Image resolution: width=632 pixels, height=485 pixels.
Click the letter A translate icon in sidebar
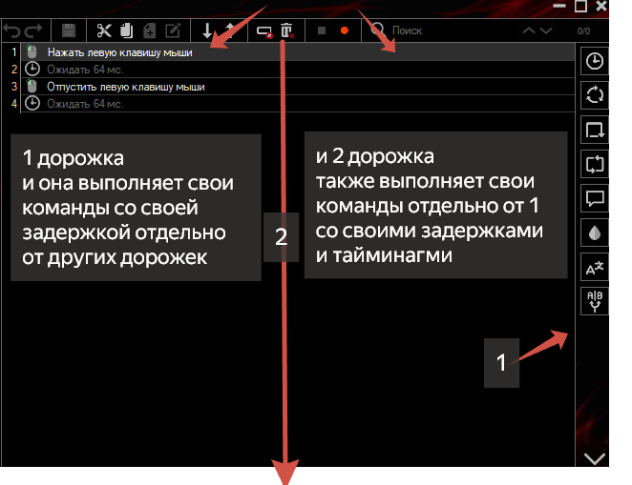[x=594, y=267]
